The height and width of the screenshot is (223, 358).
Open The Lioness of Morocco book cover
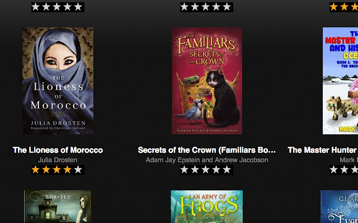click(58, 81)
